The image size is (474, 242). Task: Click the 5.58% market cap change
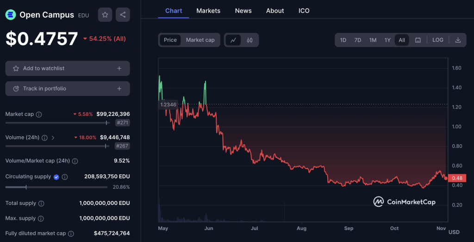coord(83,114)
